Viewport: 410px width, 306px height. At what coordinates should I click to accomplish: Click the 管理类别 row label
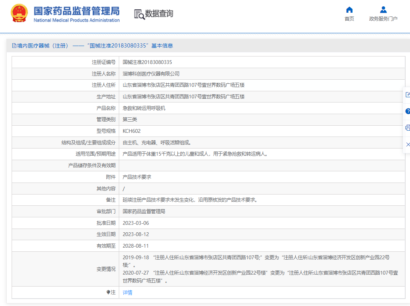(106, 119)
